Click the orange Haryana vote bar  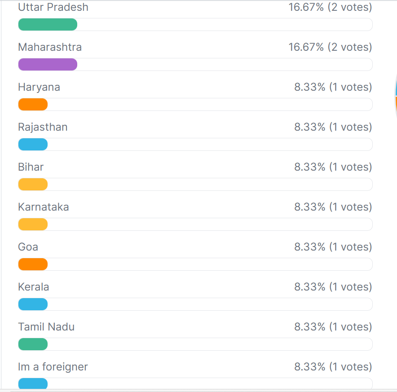click(33, 104)
